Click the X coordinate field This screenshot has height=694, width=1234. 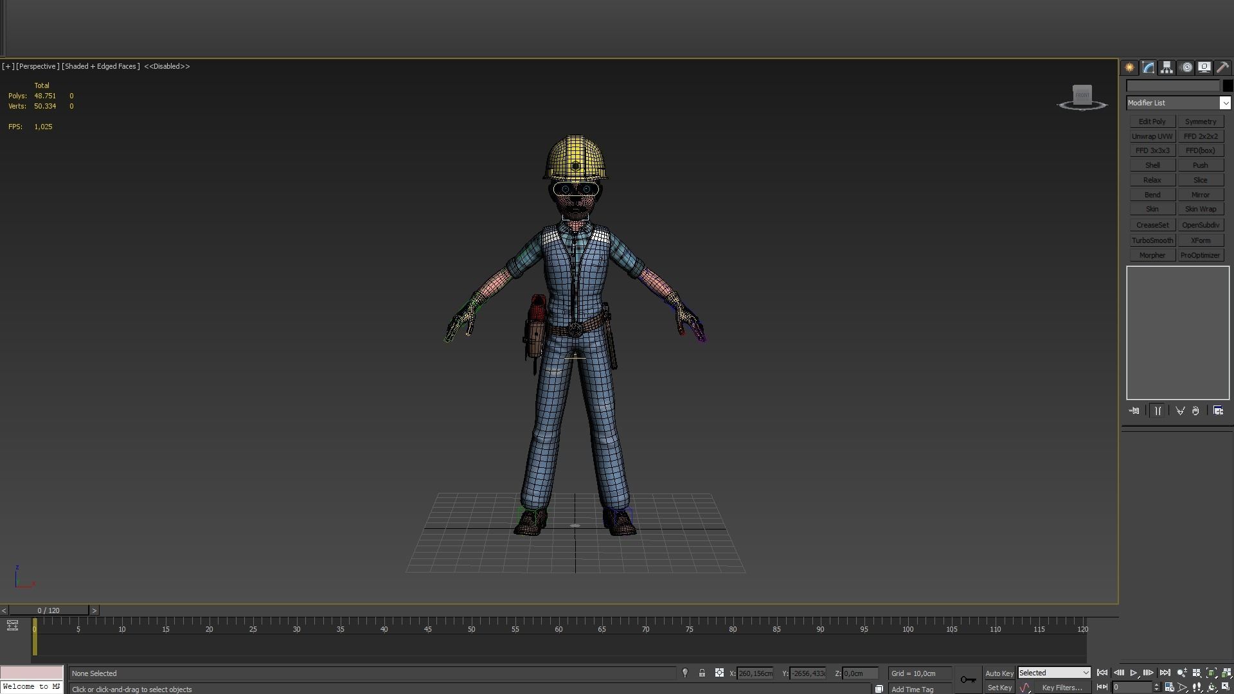[x=755, y=673]
